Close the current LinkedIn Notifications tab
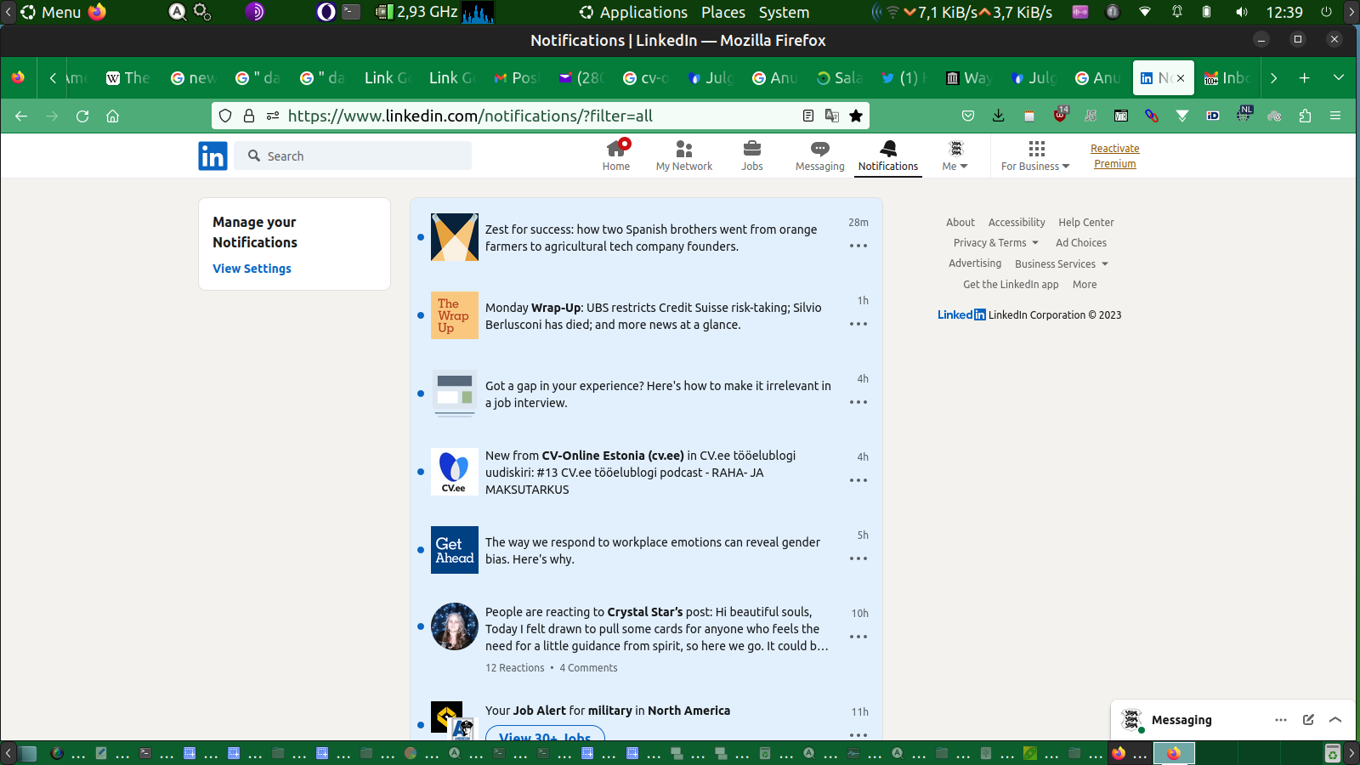This screenshot has width=1360, height=765. pyautogui.click(x=1181, y=78)
